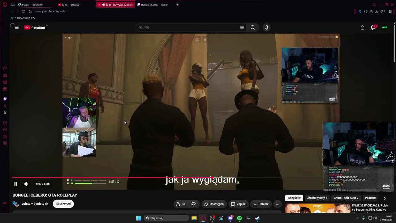Subscribe to yoisty + i yoisty

coord(63,204)
